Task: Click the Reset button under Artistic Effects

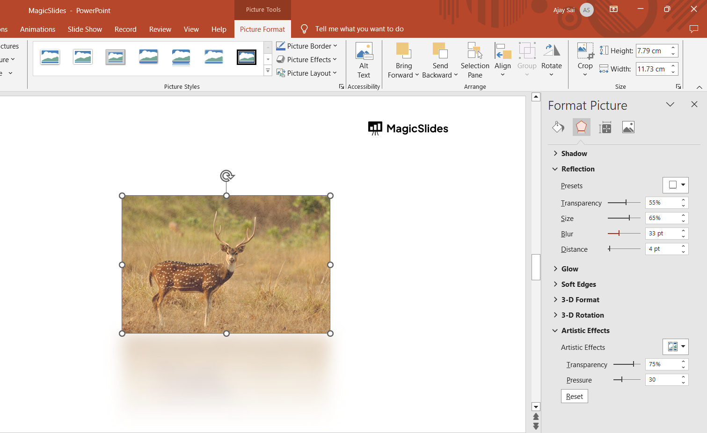Action: [x=574, y=396]
